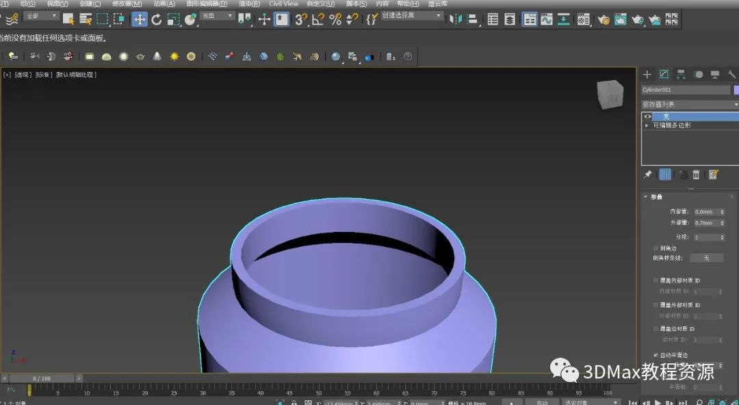Open the Civil View menu

283,3
